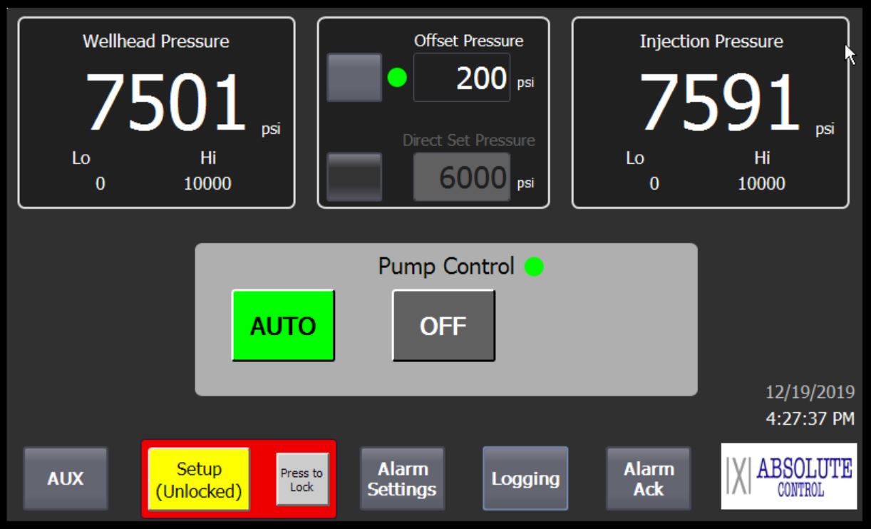Click the date and time display
The image size is (871, 529).
[x=810, y=406]
